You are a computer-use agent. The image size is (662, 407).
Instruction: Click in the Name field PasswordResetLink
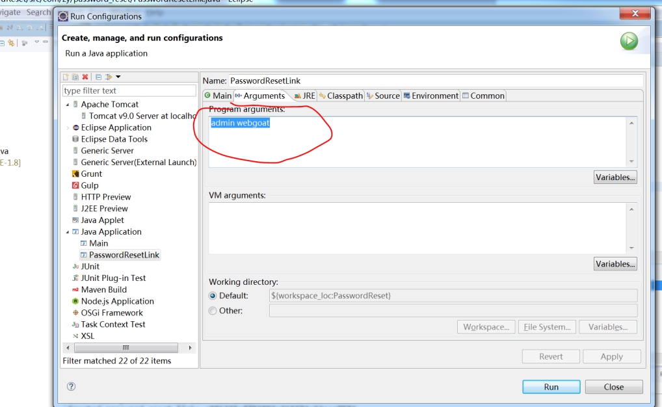[x=436, y=81]
